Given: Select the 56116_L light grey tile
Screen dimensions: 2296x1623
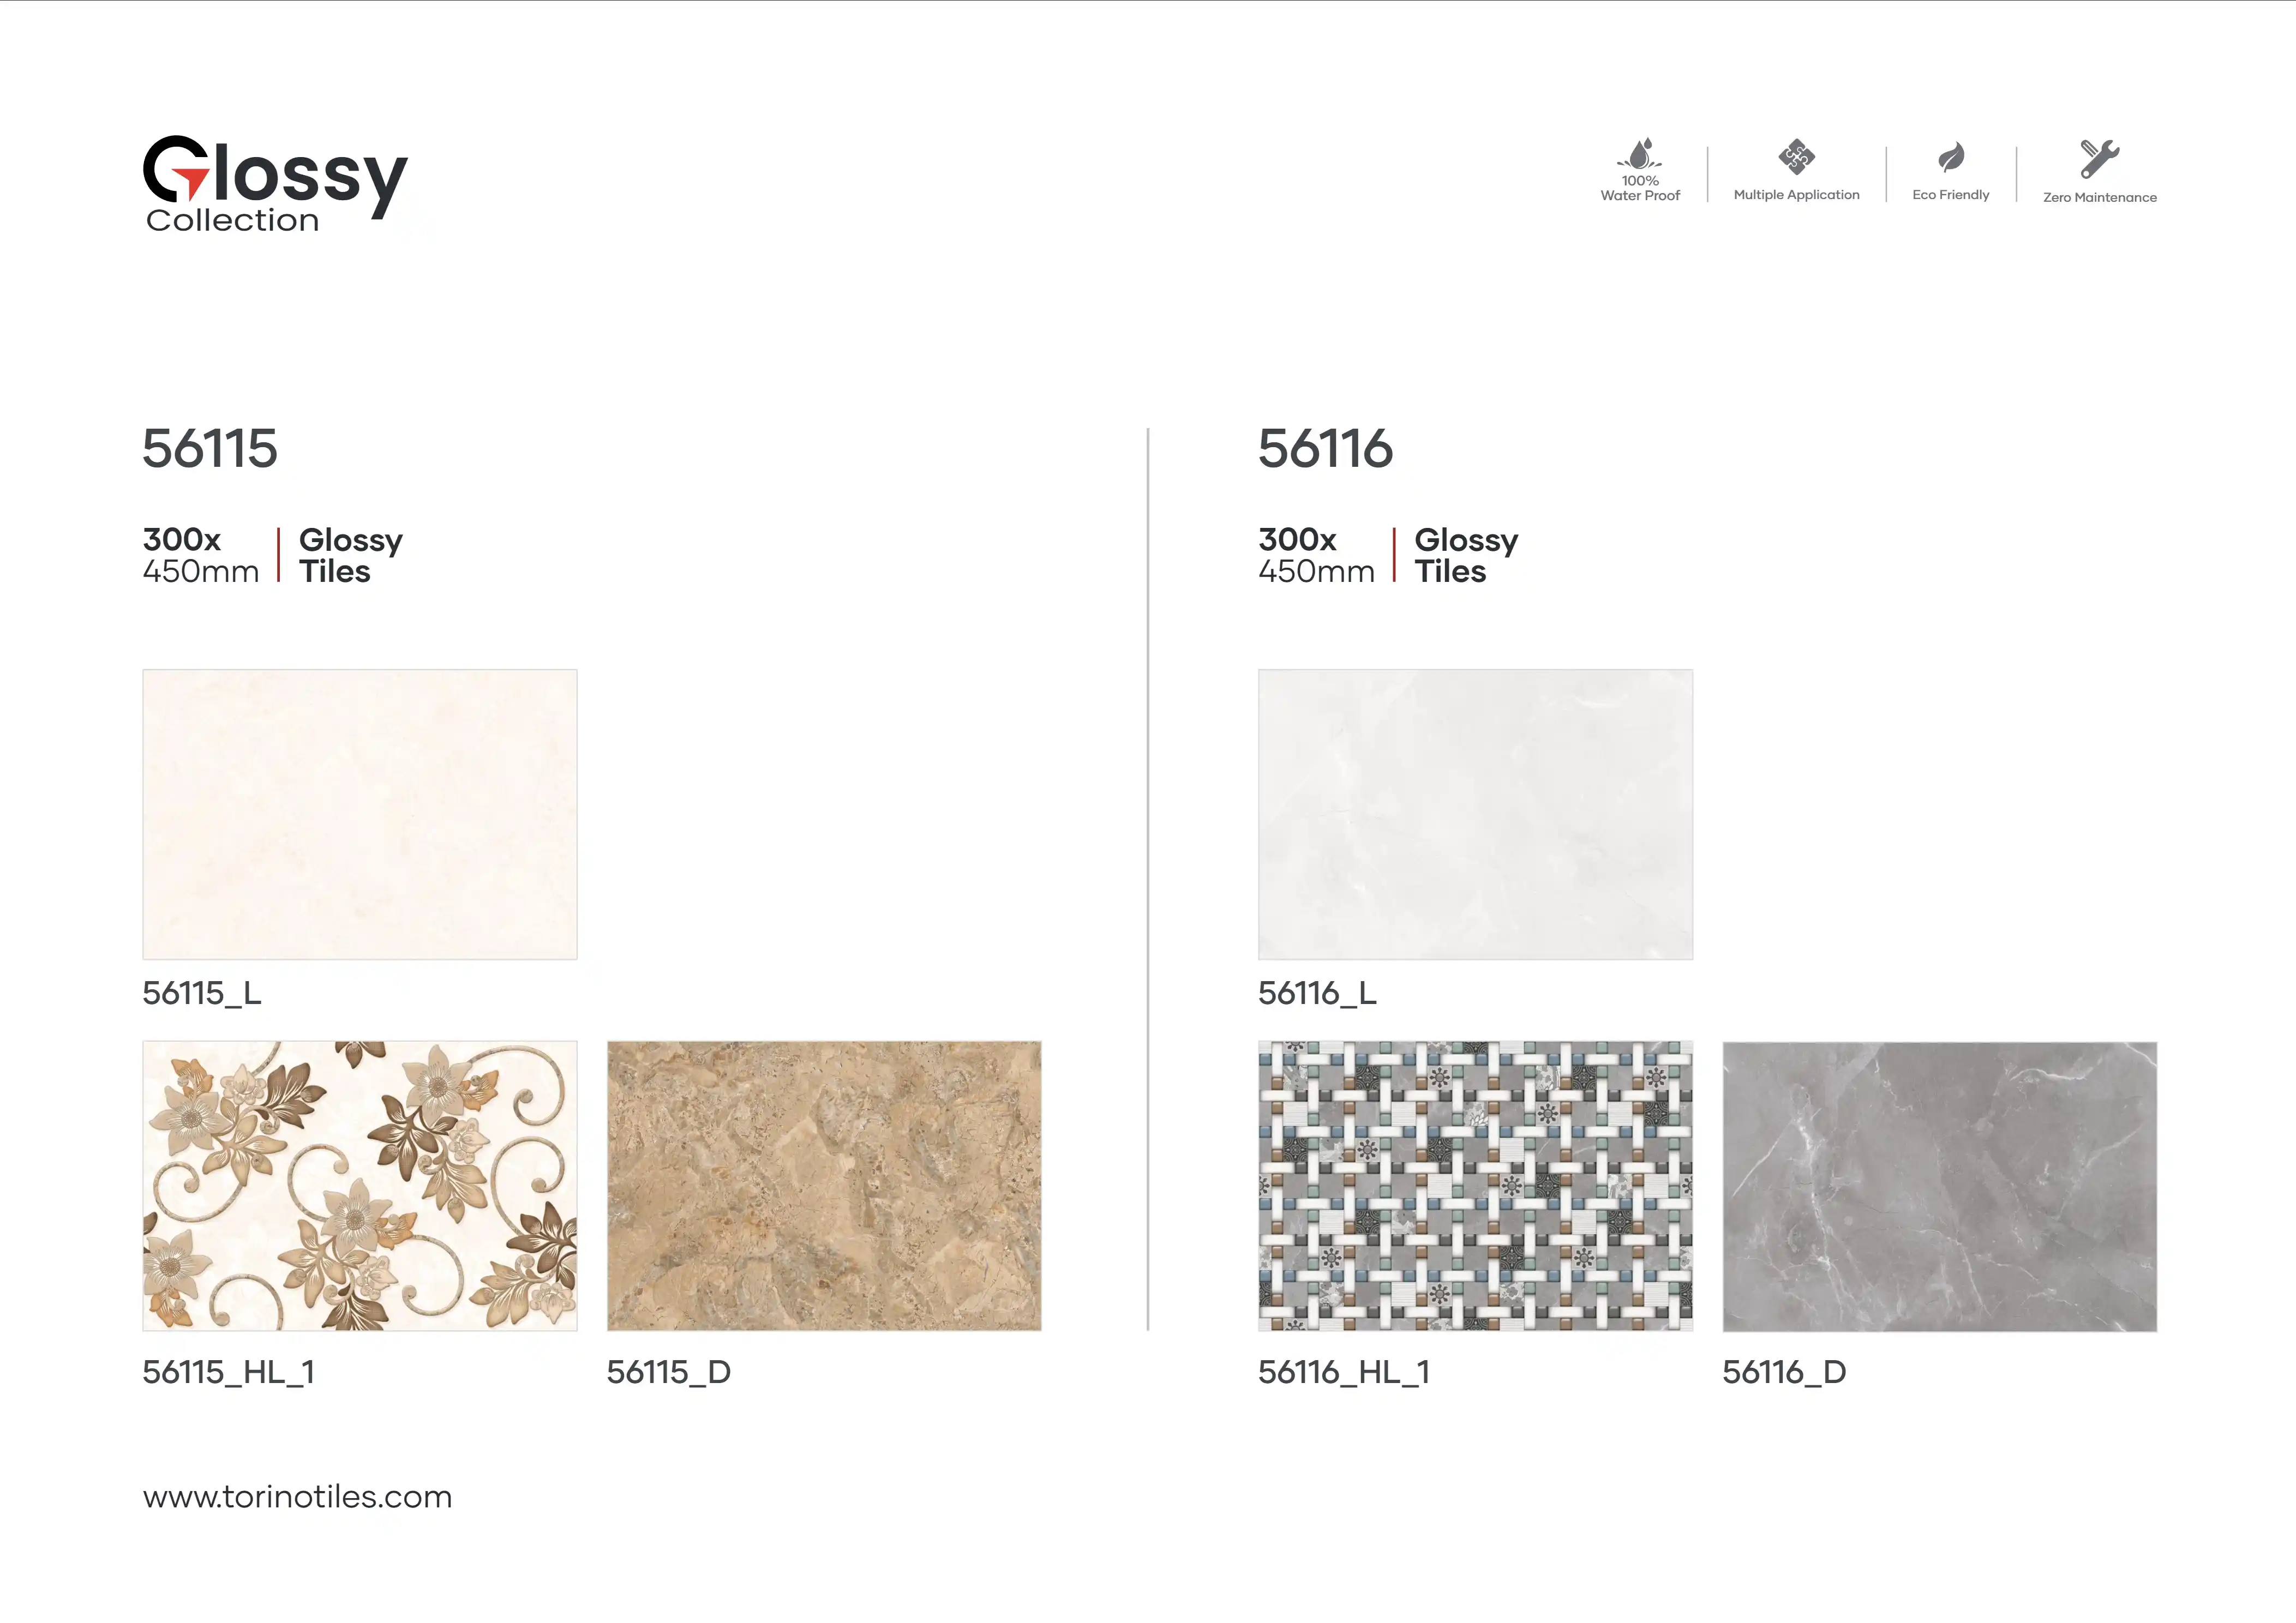Looking at the screenshot, I should point(1475,814).
